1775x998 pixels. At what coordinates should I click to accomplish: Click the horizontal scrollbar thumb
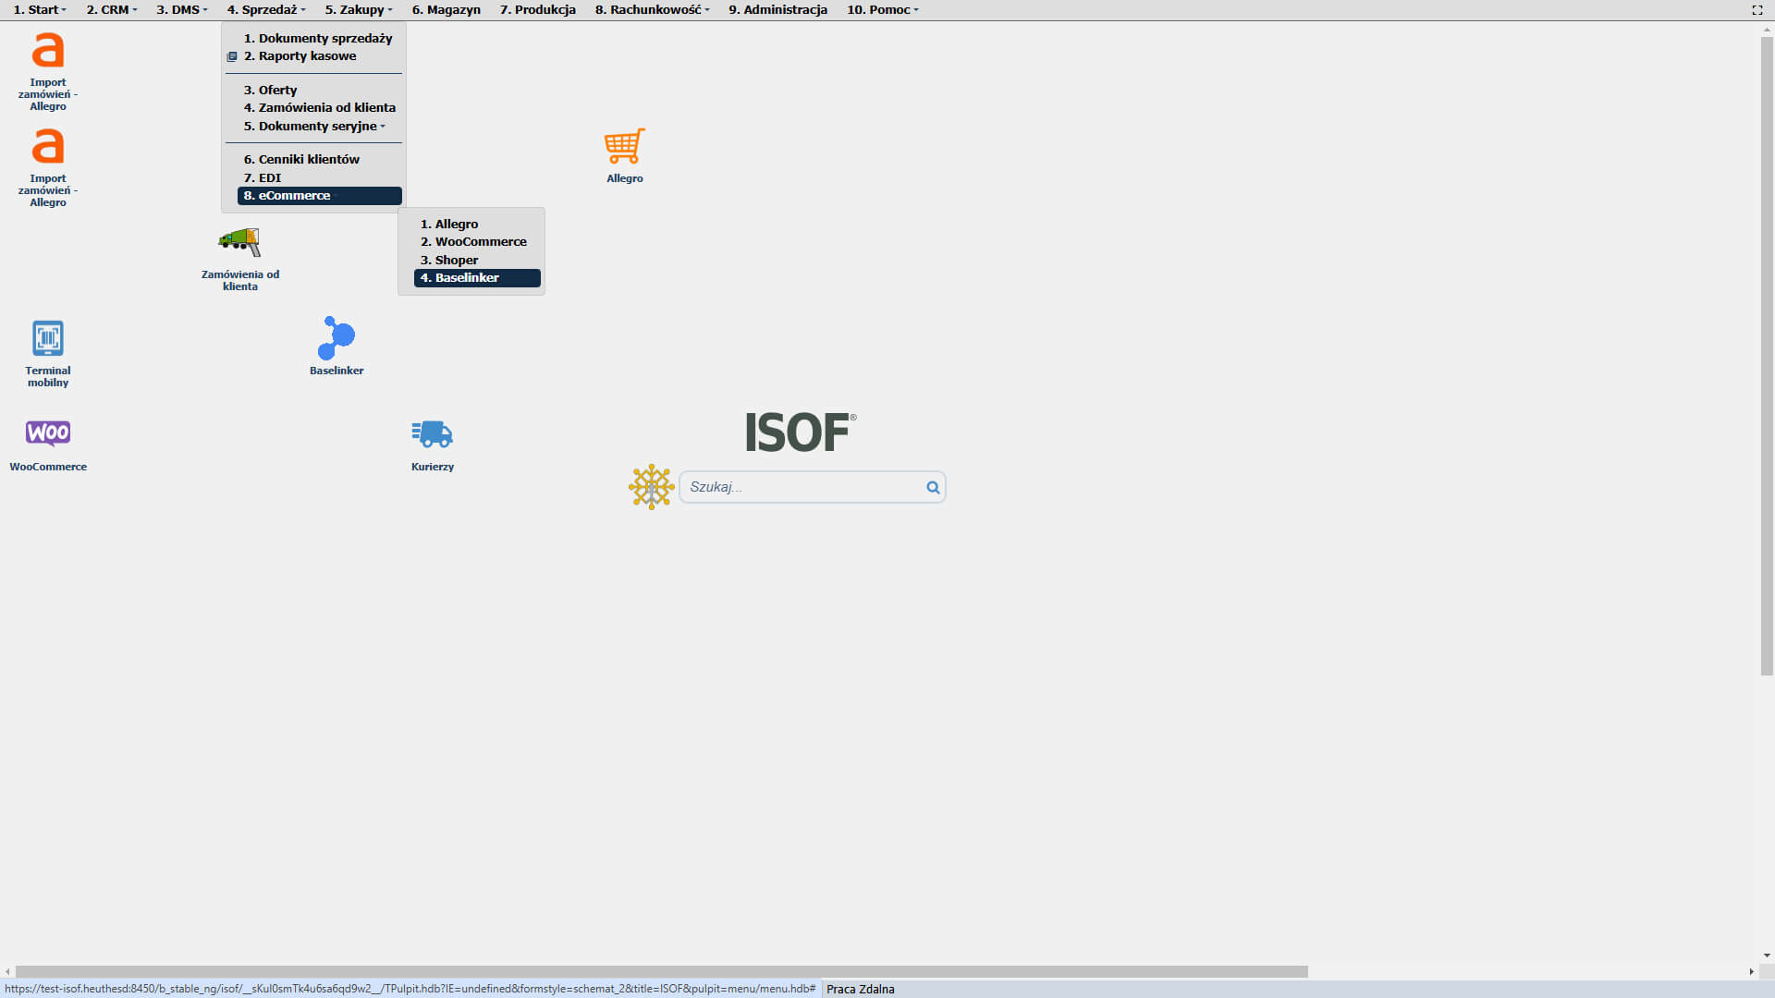click(x=662, y=972)
